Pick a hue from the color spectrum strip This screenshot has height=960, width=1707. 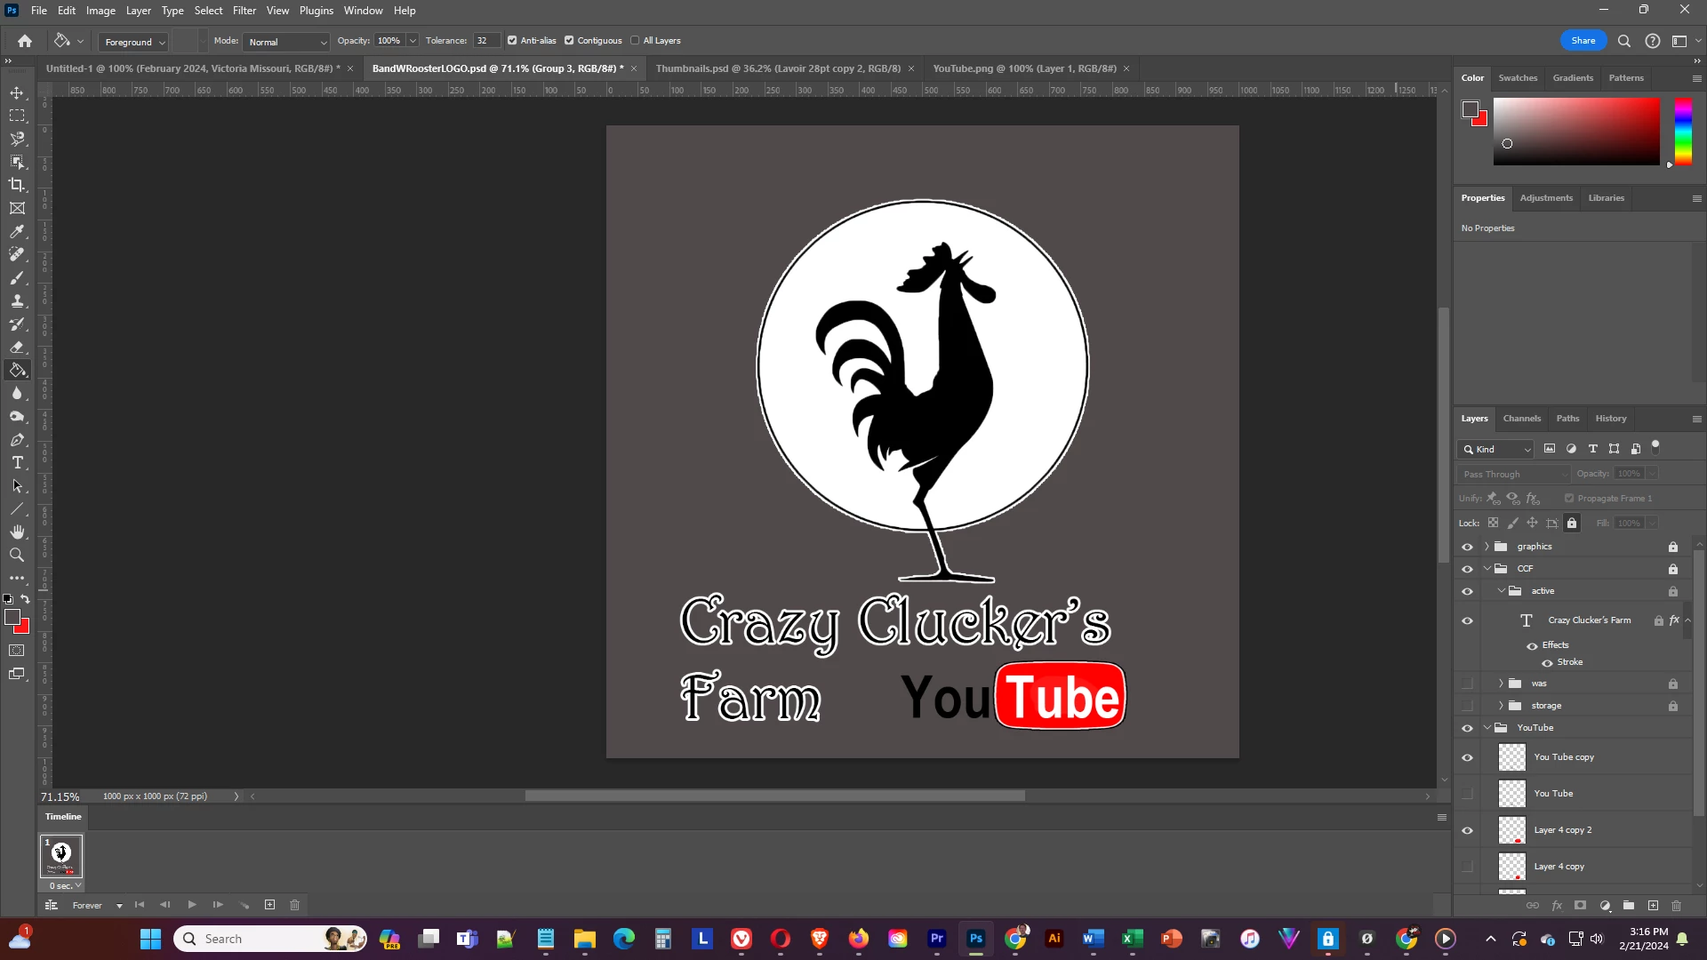[x=1683, y=131]
